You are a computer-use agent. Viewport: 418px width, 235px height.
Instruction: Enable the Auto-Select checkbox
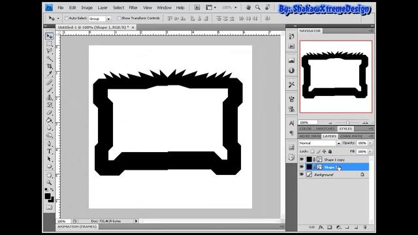67,18
